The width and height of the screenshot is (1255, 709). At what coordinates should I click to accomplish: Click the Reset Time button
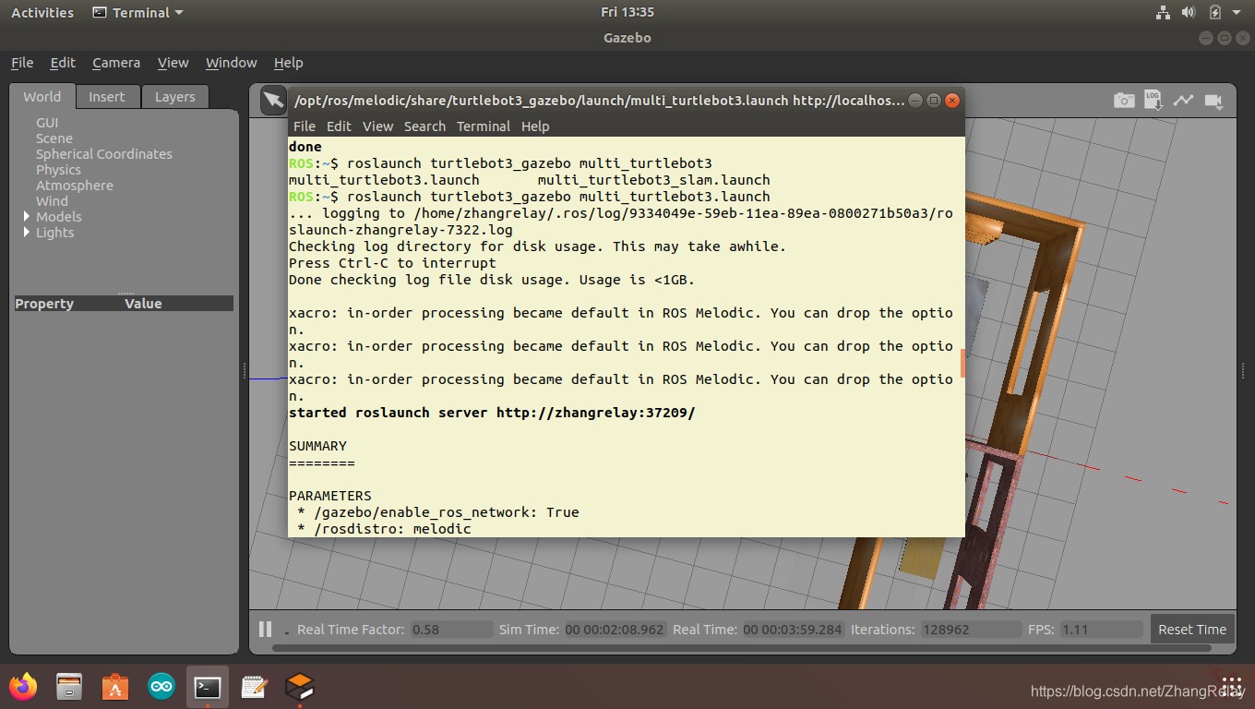click(x=1192, y=629)
